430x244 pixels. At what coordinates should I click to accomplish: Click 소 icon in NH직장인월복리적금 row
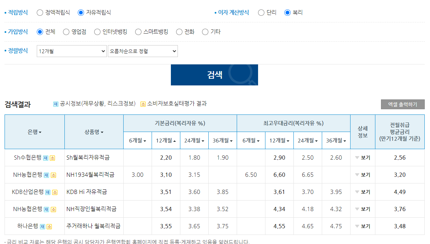click(53, 209)
